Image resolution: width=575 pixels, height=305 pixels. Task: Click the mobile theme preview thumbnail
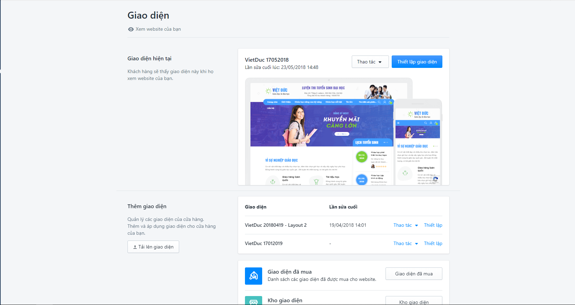point(418,142)
